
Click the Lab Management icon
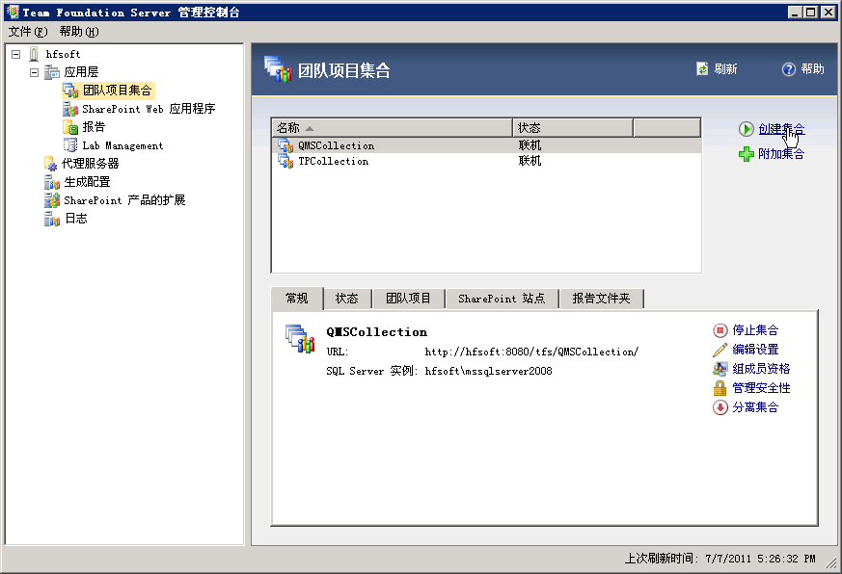70,145
